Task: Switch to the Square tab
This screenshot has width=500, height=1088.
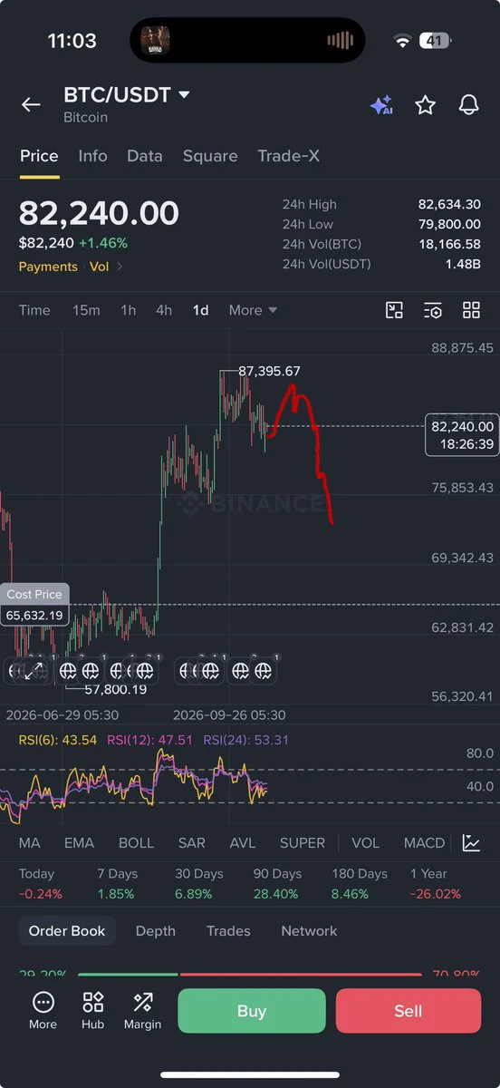Action: click(x=210, y=156)
